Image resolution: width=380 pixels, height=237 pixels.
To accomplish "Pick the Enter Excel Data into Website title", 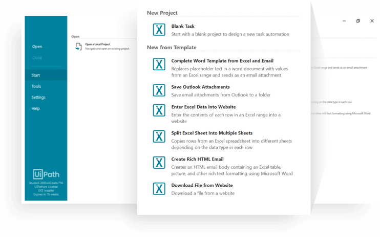I will (204, 107).
